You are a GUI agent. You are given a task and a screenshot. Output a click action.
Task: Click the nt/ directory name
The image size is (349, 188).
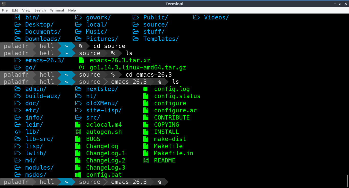click(x=91, y=96)
